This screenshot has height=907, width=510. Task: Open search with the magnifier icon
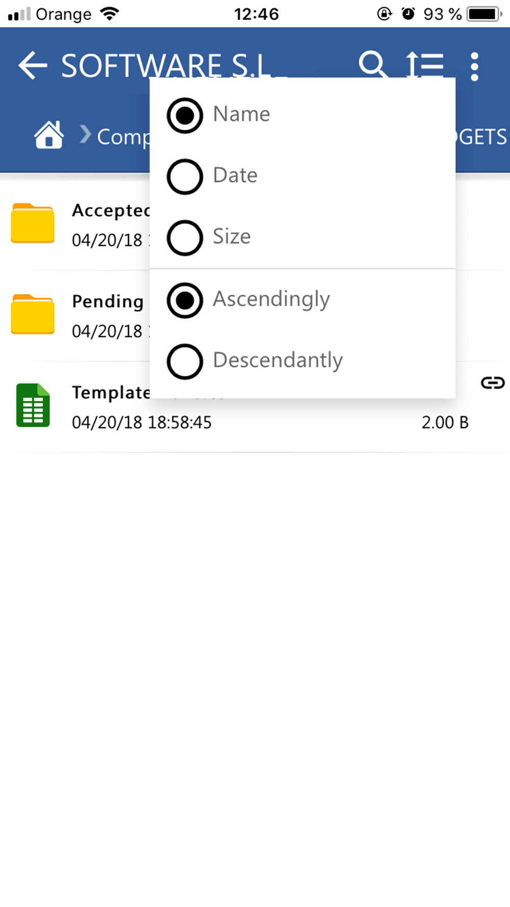tap(373, 64)
